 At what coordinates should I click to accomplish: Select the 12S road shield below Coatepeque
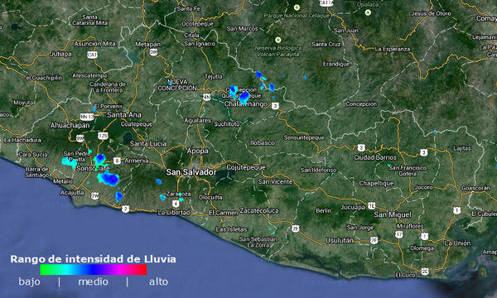point(103,137)
